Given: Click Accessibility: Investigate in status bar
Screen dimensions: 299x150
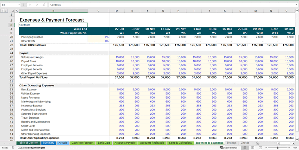Looking at the screenshot, I should (31, 148).
